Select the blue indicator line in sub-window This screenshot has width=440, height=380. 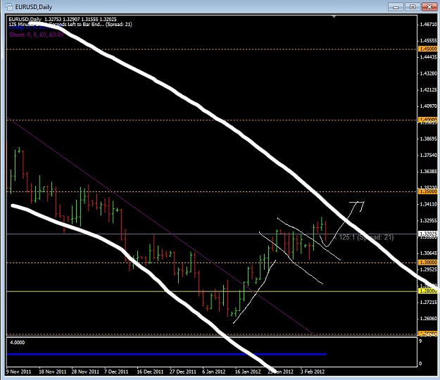pyautogui.click(x=167, y=354)
